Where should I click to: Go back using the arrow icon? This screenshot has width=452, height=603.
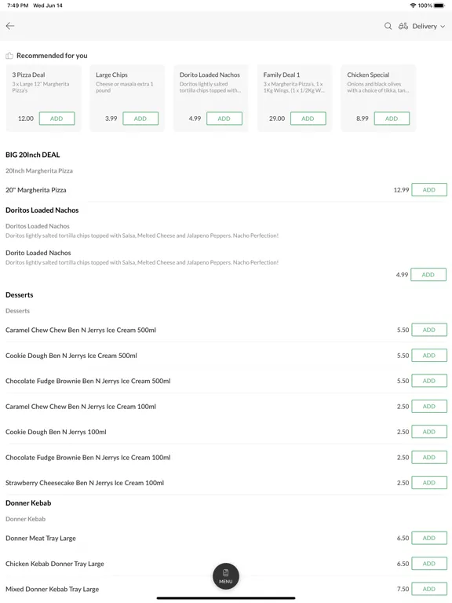tap(10, 26)
